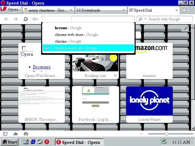Image resolution: width=195 pixels, height=146 pixels.
Task: Choose chrome web store suggestion
Action: pyautogui.click(x=88, y=35)
